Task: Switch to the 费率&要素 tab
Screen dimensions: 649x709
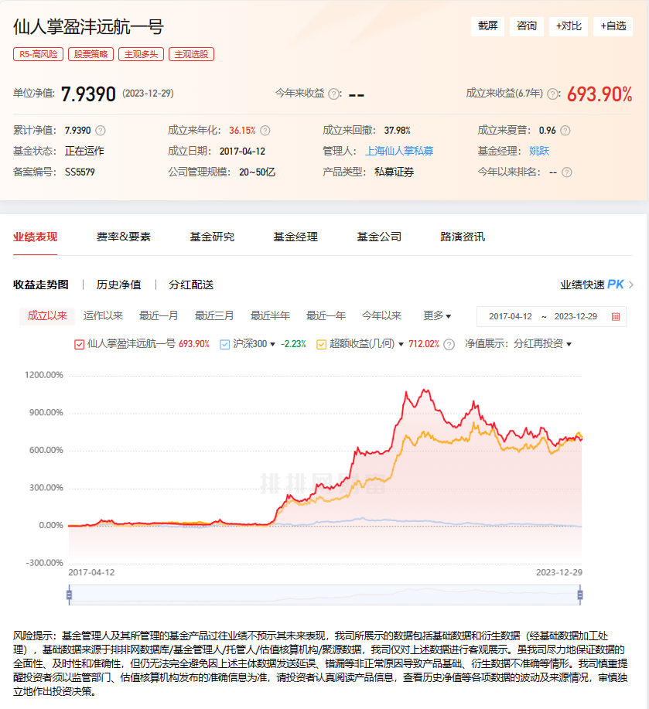Action: [124, 237]
